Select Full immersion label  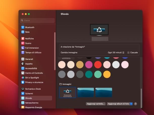[32, 48]
